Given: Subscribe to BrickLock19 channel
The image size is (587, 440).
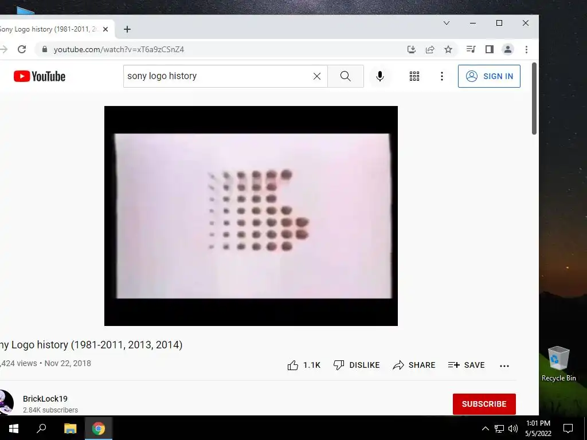Looking at the screenshot, I should (484, 404).
